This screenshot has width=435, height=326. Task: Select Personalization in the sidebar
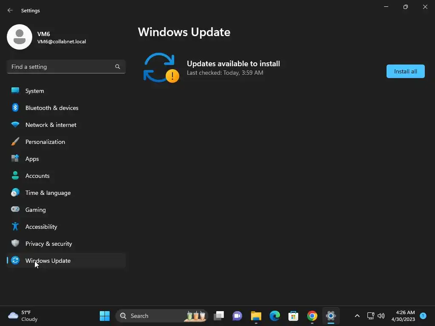[66, 142]
